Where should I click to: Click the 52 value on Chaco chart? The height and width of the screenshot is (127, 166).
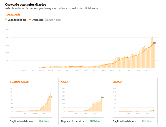[x=154, y=110]
